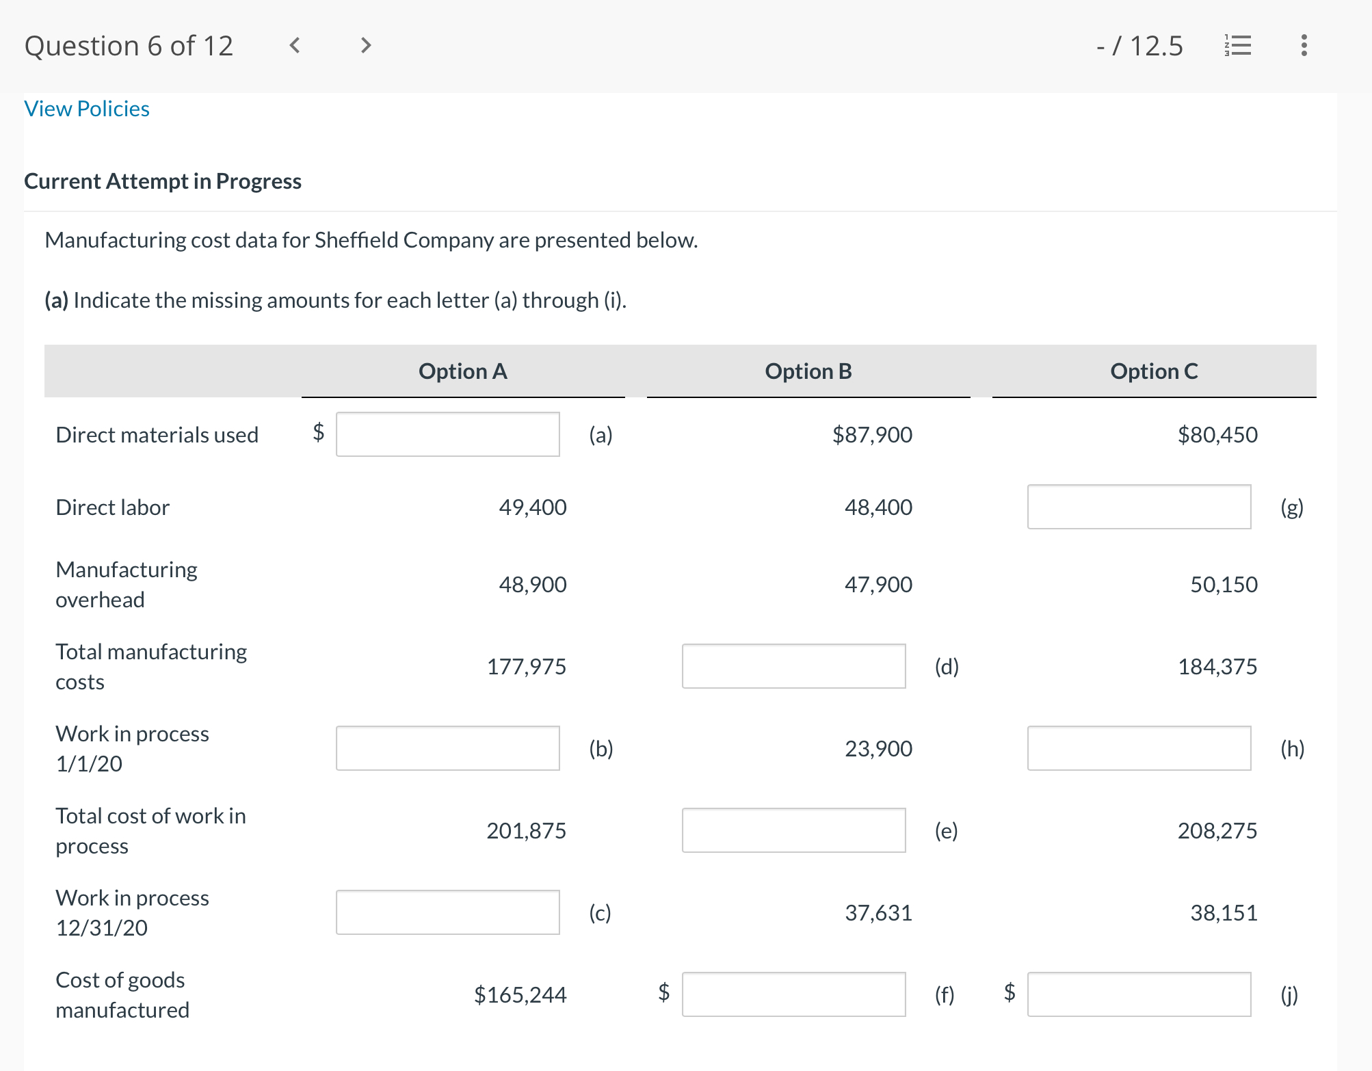Click the Direct labor (g) input field
1372x1071 pixels.
click(1139, 507)
